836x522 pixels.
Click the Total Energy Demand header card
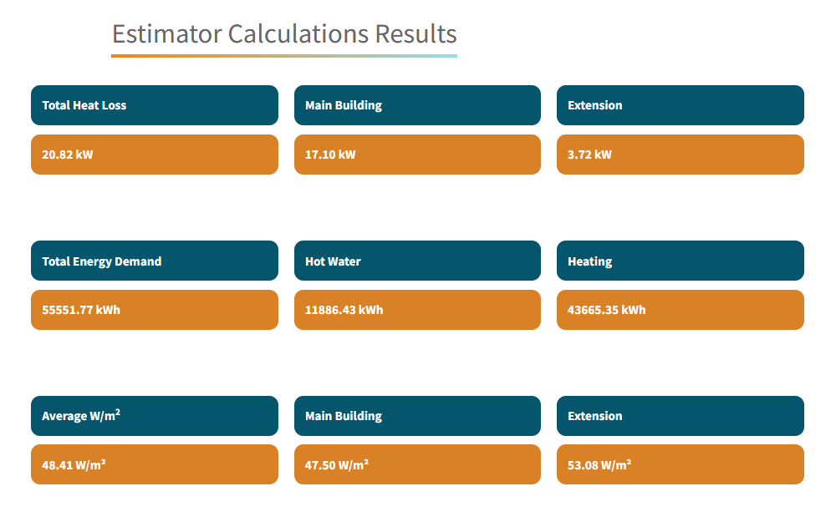pos(155,261)
